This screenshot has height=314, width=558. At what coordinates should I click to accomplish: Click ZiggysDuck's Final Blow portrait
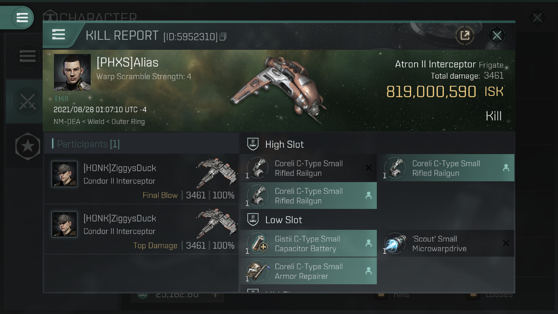tap(64, 174)
